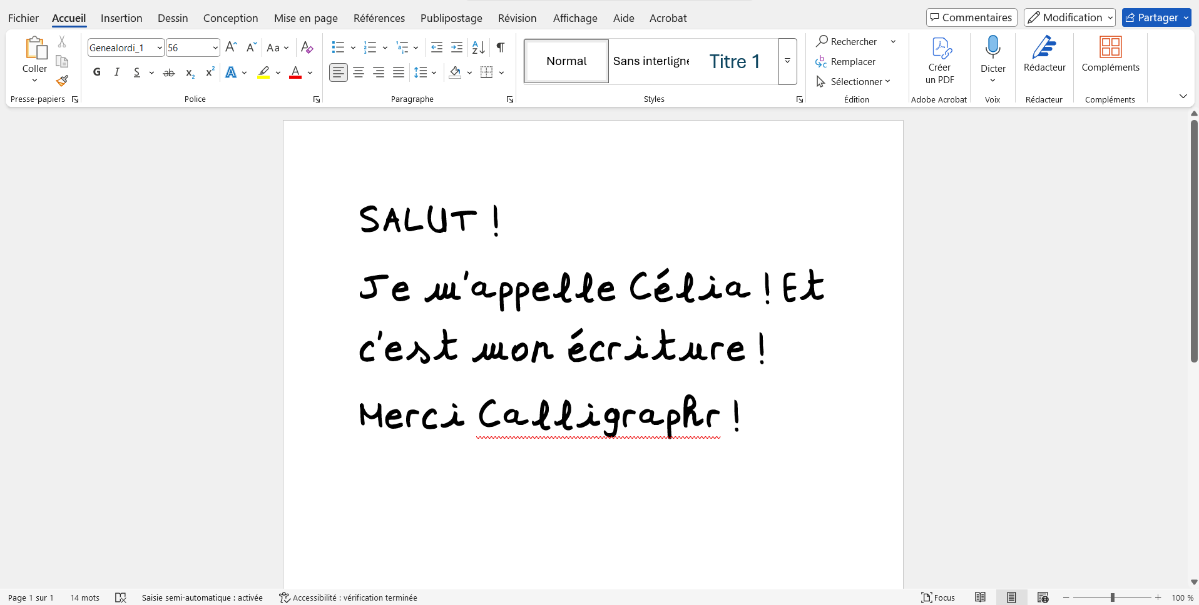
Task: Développer la galerie de styles
Action: click(x=787, y=61)
